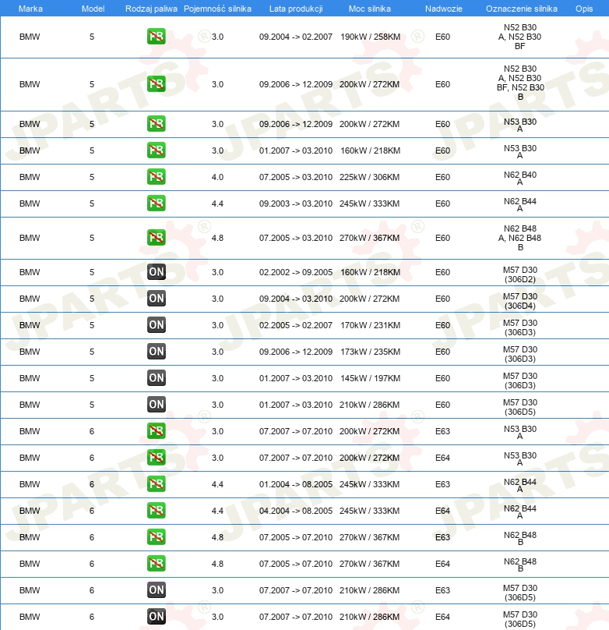609x630 pixels.
Task: Click the ON icon in the model 5 210kW / 286KM row
Action: coord(156,405)
